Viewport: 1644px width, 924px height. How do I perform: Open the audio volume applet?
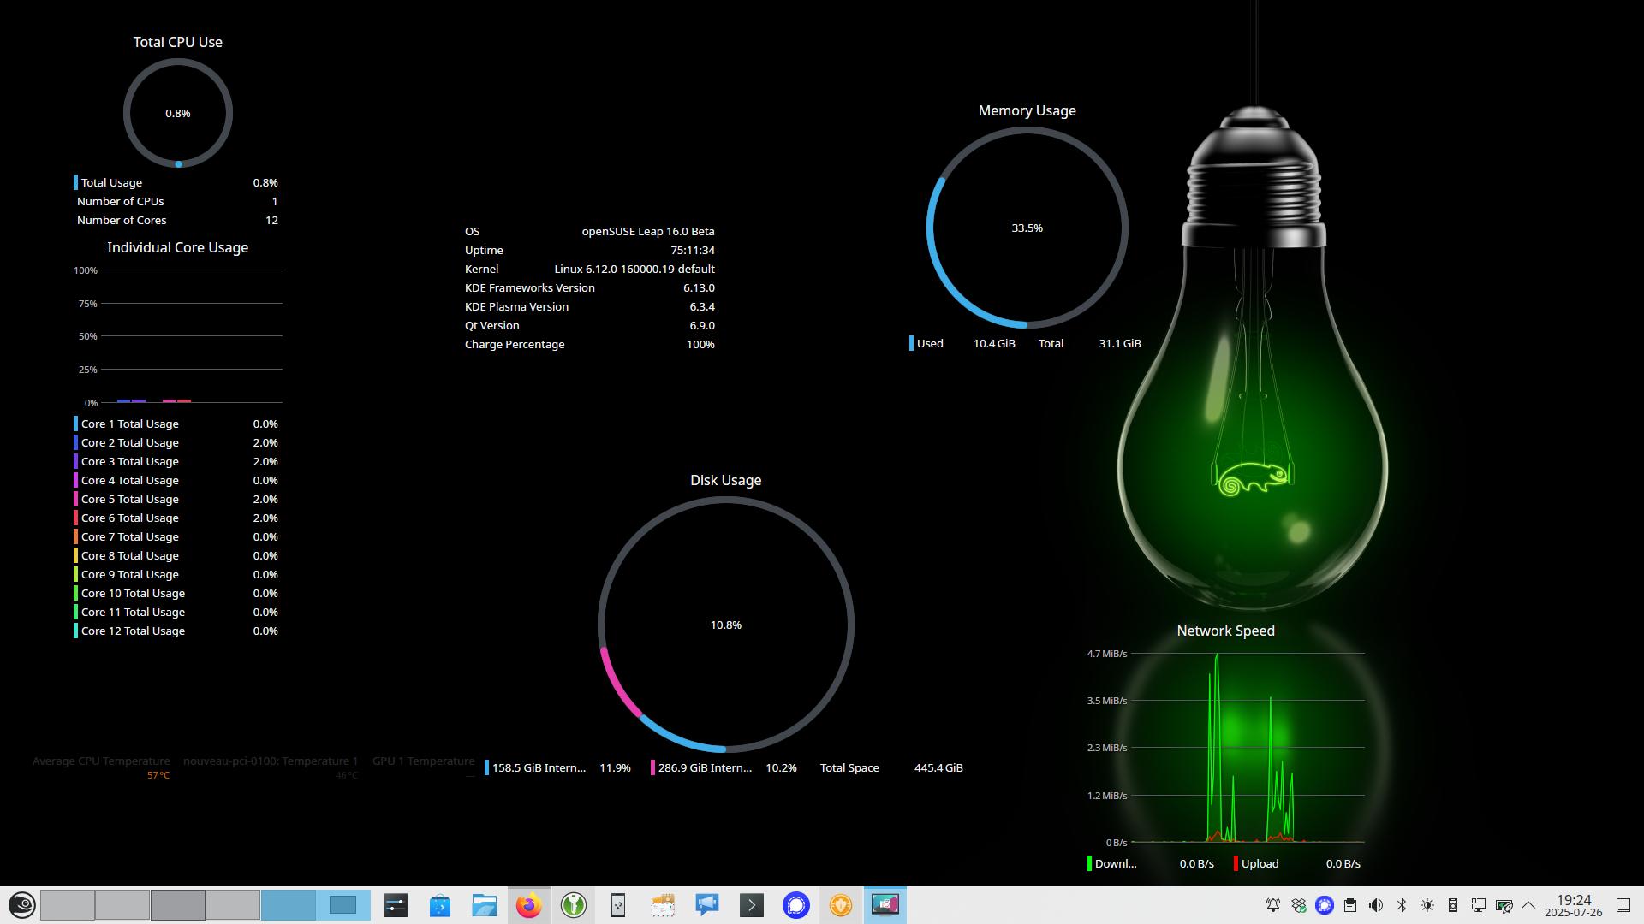point(1376,905)
